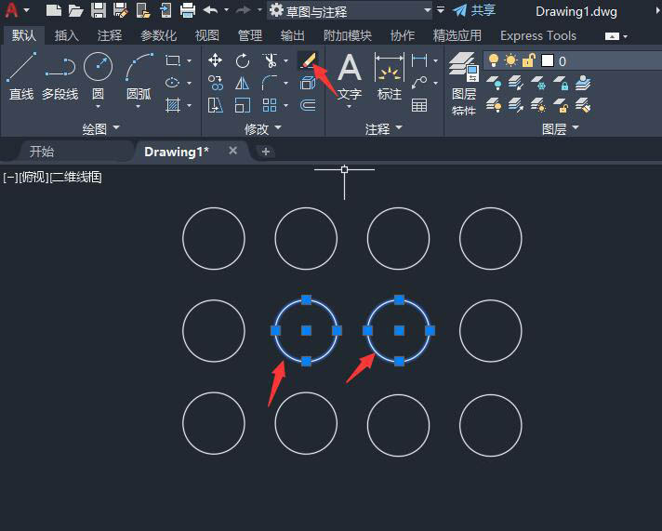
Task: Open the workspace dropdown 草图与注释
Action: 350,10
